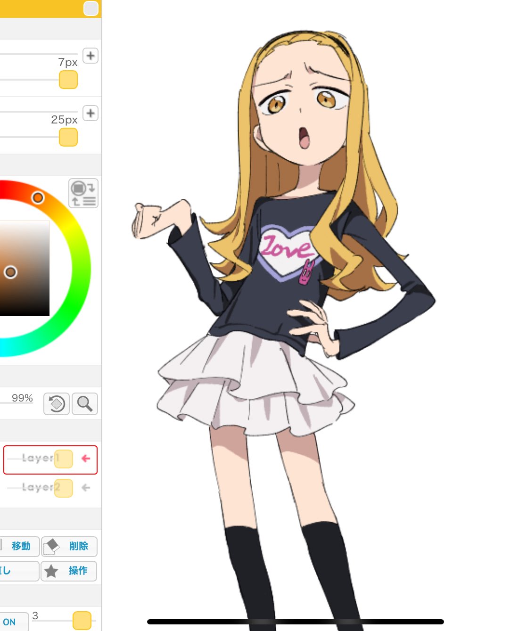Click the 移動 move button
Viewport: 527px width, 631px height.
19,546
